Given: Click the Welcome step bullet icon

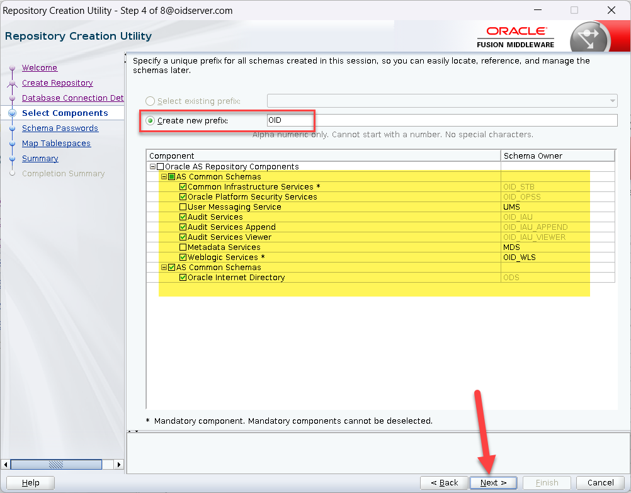Looking at the screenshot, I should click(12, 68).
